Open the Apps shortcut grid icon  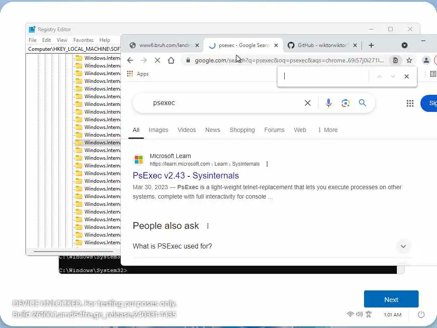click(130, 74)
